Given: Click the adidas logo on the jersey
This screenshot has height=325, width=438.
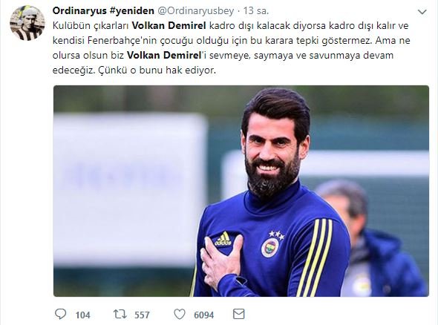Looking at the screenshot, I should 223,239.
